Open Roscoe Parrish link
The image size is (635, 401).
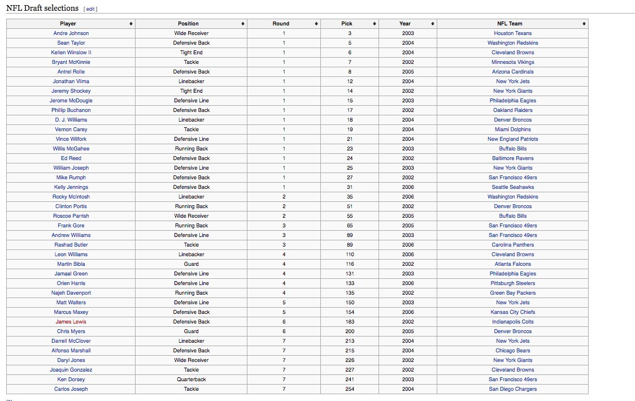point(71,216)
